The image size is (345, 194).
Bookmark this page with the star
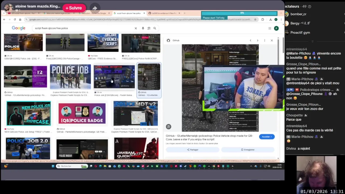click(255, 19)
